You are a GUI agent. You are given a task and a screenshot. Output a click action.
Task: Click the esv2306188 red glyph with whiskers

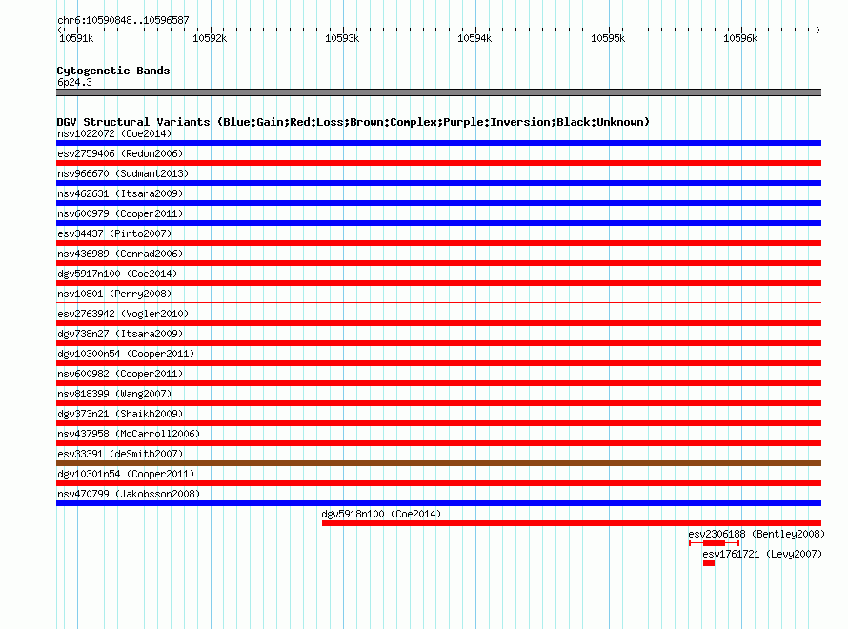tap(714, 543)
